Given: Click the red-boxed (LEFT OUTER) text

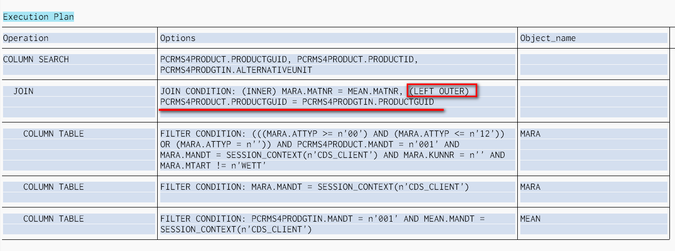Looking at the screenshot, I should click(443, 91).
